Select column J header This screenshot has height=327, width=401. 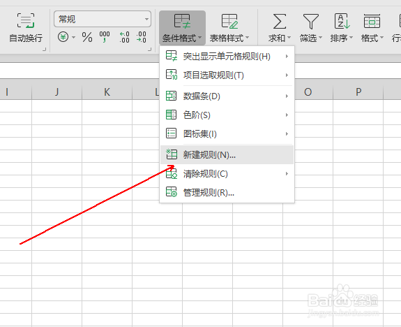[x=56, y=92]
